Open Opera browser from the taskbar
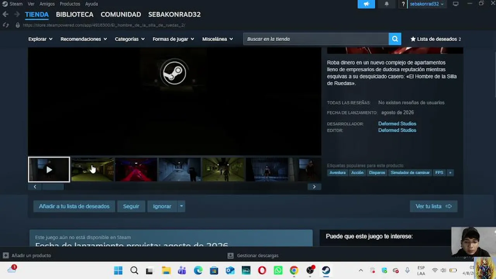This screenshot has width=496, height=279. click(x=262, y=270)
